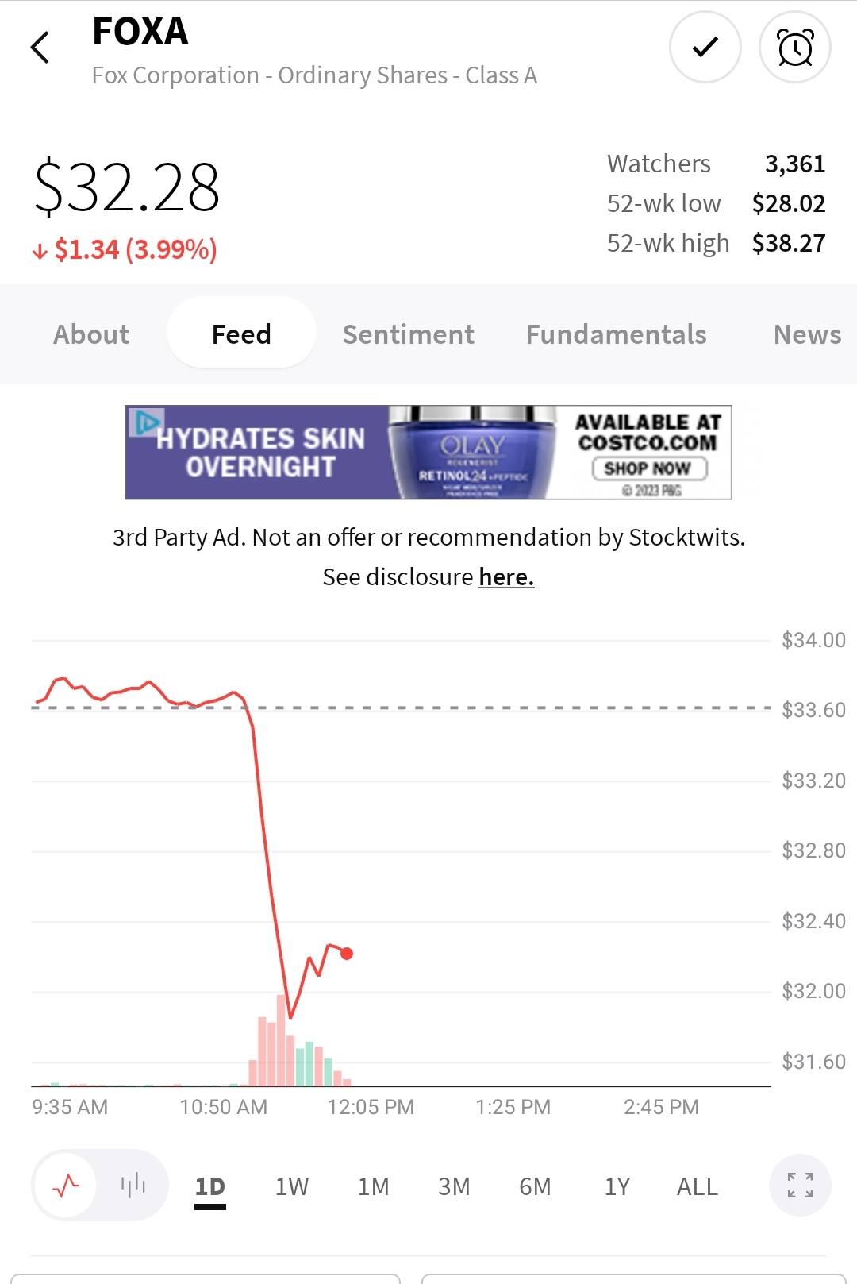
Task: Select the ALL time range
Action: tap(697, 1186)
